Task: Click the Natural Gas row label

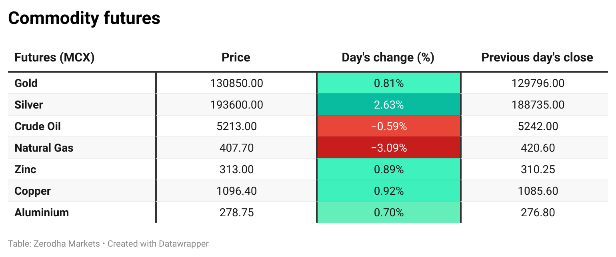Action: (x=44, y=148)
